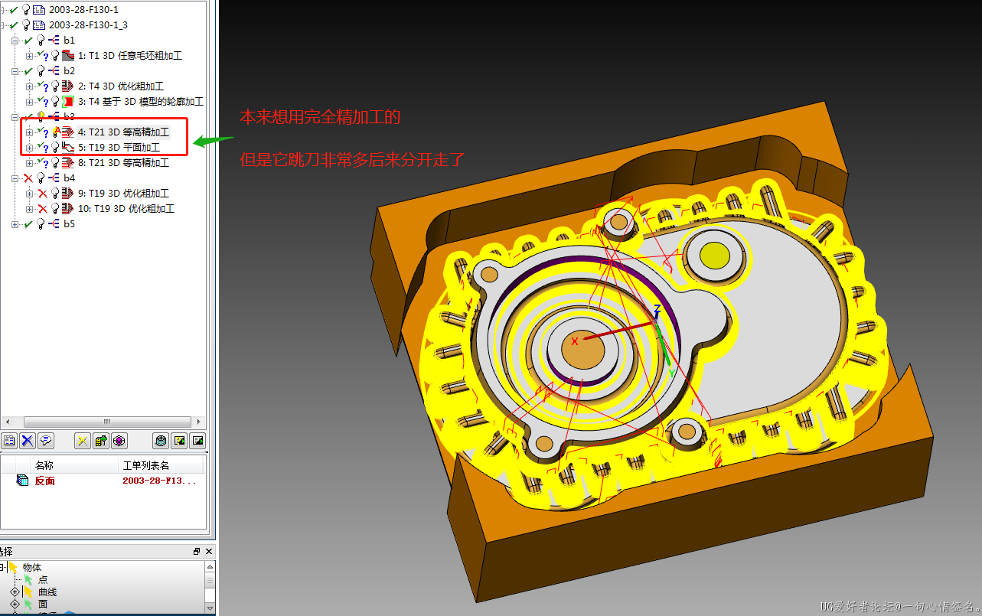This screenshot has width=982, height=616.
Task: Toggle the lightbulb of operation 8: T21 3D
Action: tap(55, 163)
